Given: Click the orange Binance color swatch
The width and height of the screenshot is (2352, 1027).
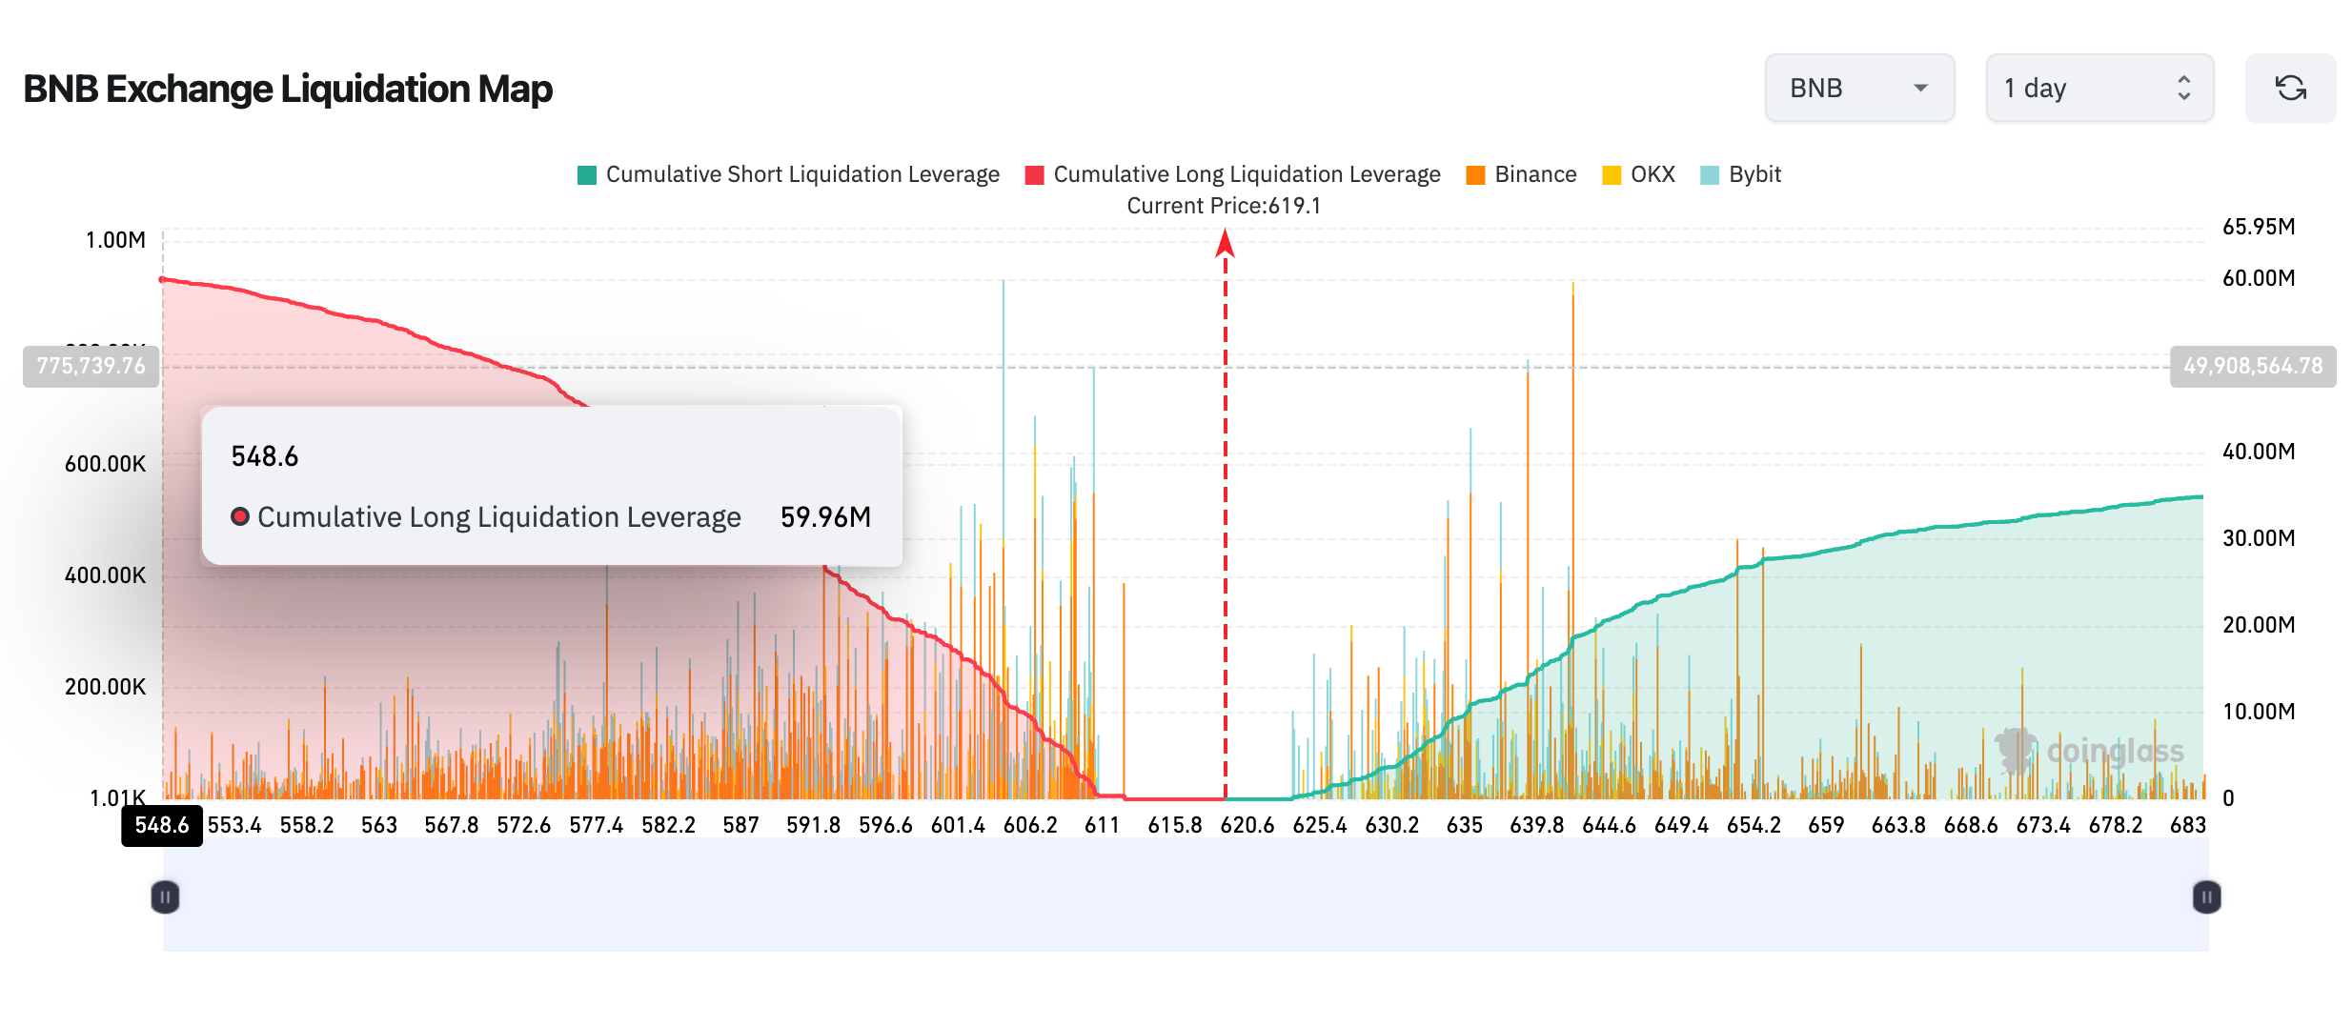Looking at the screenshot, I should coord(1475,175).
